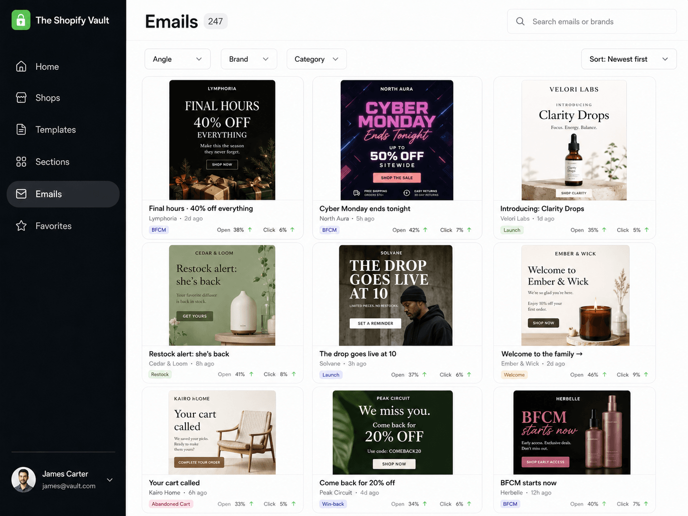Click the BFCM tag on Herbelle card
The image size is (688, 516).
point(510,504)
